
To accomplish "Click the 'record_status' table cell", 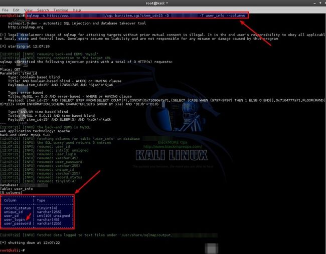I will 17,208.
